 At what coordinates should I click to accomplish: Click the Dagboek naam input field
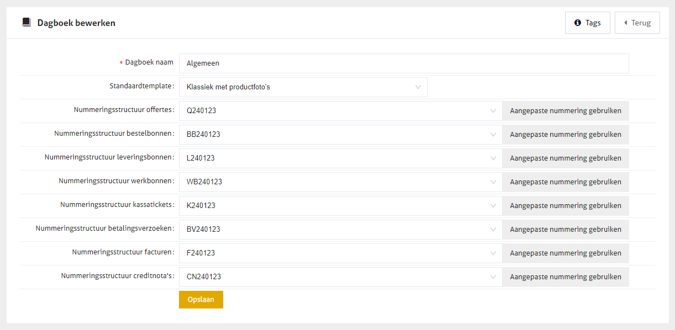(403, 63)
